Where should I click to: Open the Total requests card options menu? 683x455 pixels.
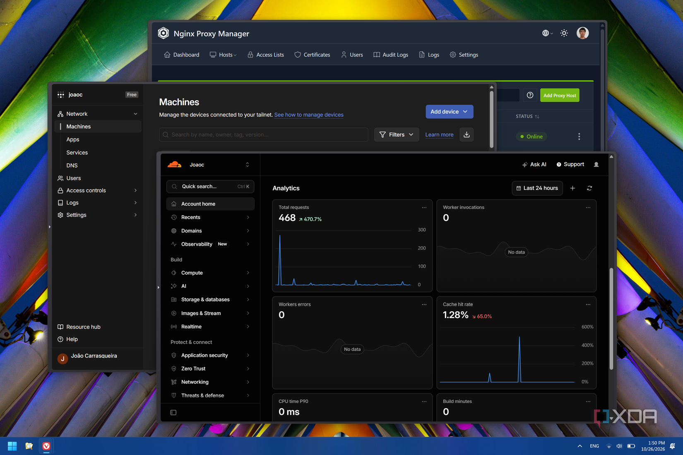tap(424, 208)
